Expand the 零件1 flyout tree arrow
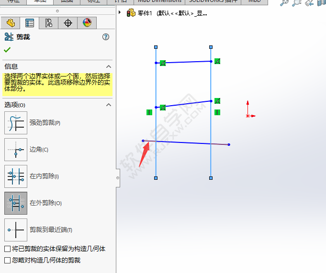Screen dimensions: 326x273 pyautogui.click(x=120, y=12)
